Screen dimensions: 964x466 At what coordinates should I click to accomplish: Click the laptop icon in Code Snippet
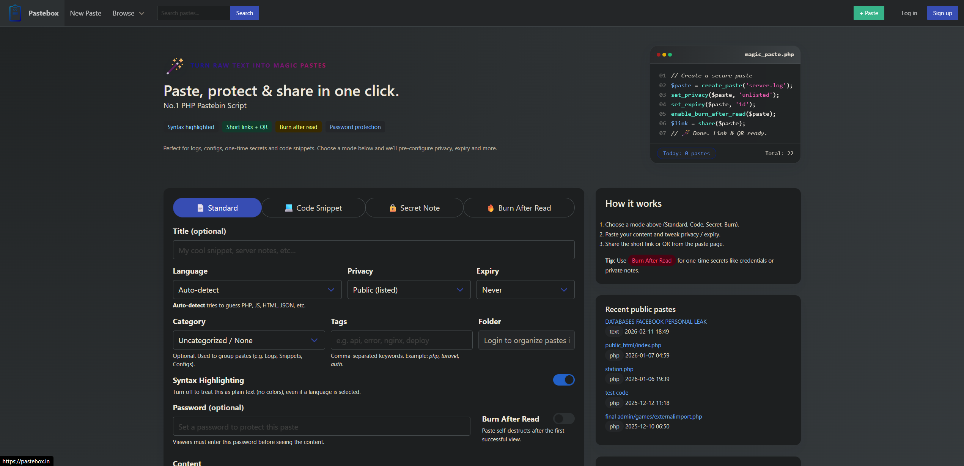(289, 208)
